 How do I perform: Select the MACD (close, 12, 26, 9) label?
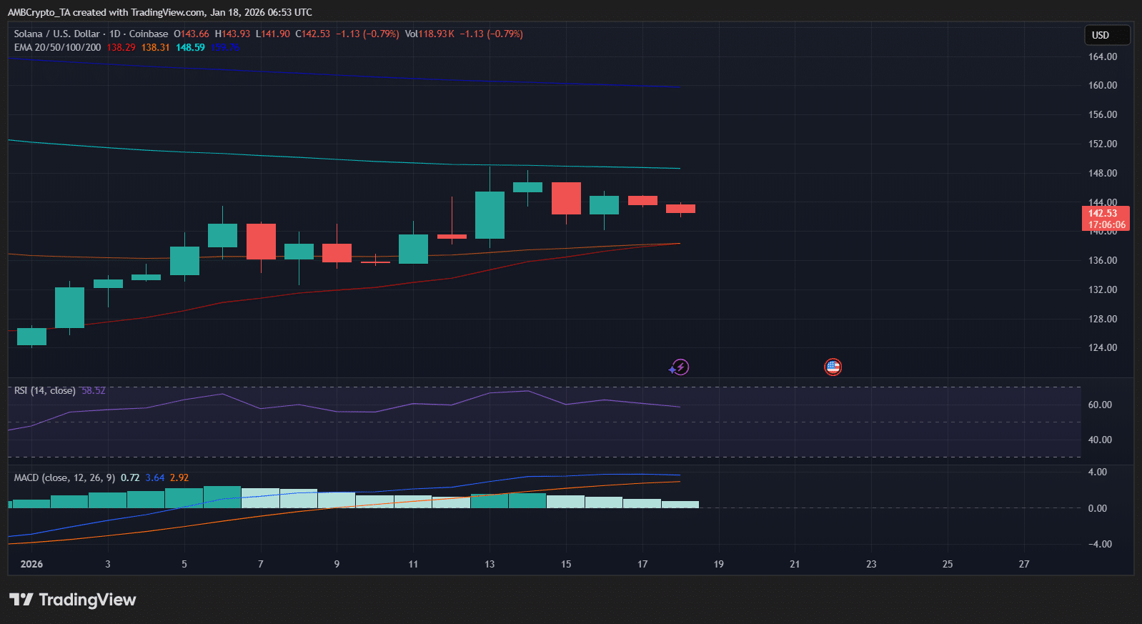(x=64, y=477)
